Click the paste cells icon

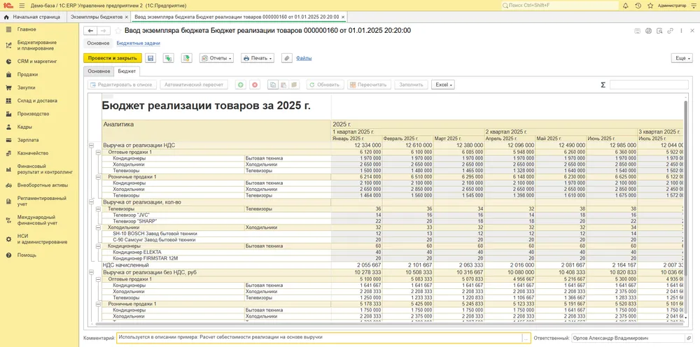(x=283, y=85)
